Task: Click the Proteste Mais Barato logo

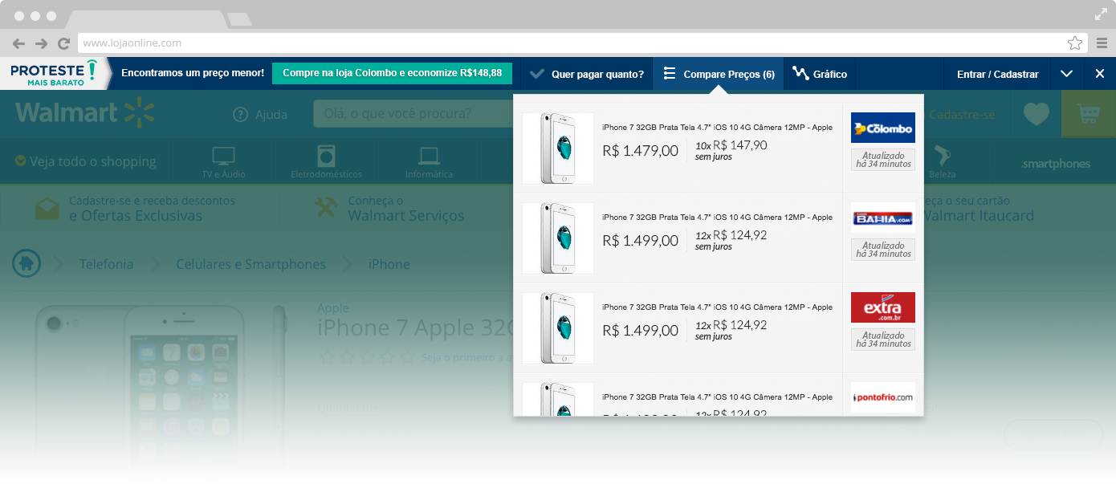Action: 53,74
